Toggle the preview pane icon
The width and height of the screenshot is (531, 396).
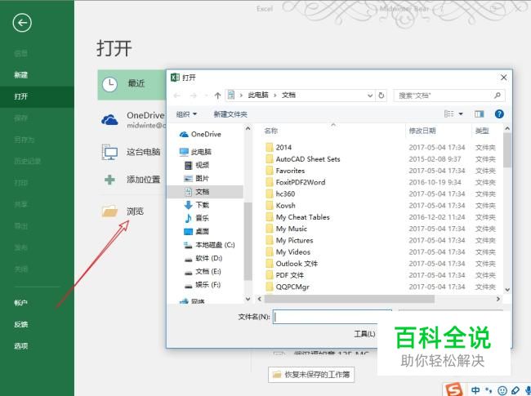pyautogui.click(x=480, y=114)
